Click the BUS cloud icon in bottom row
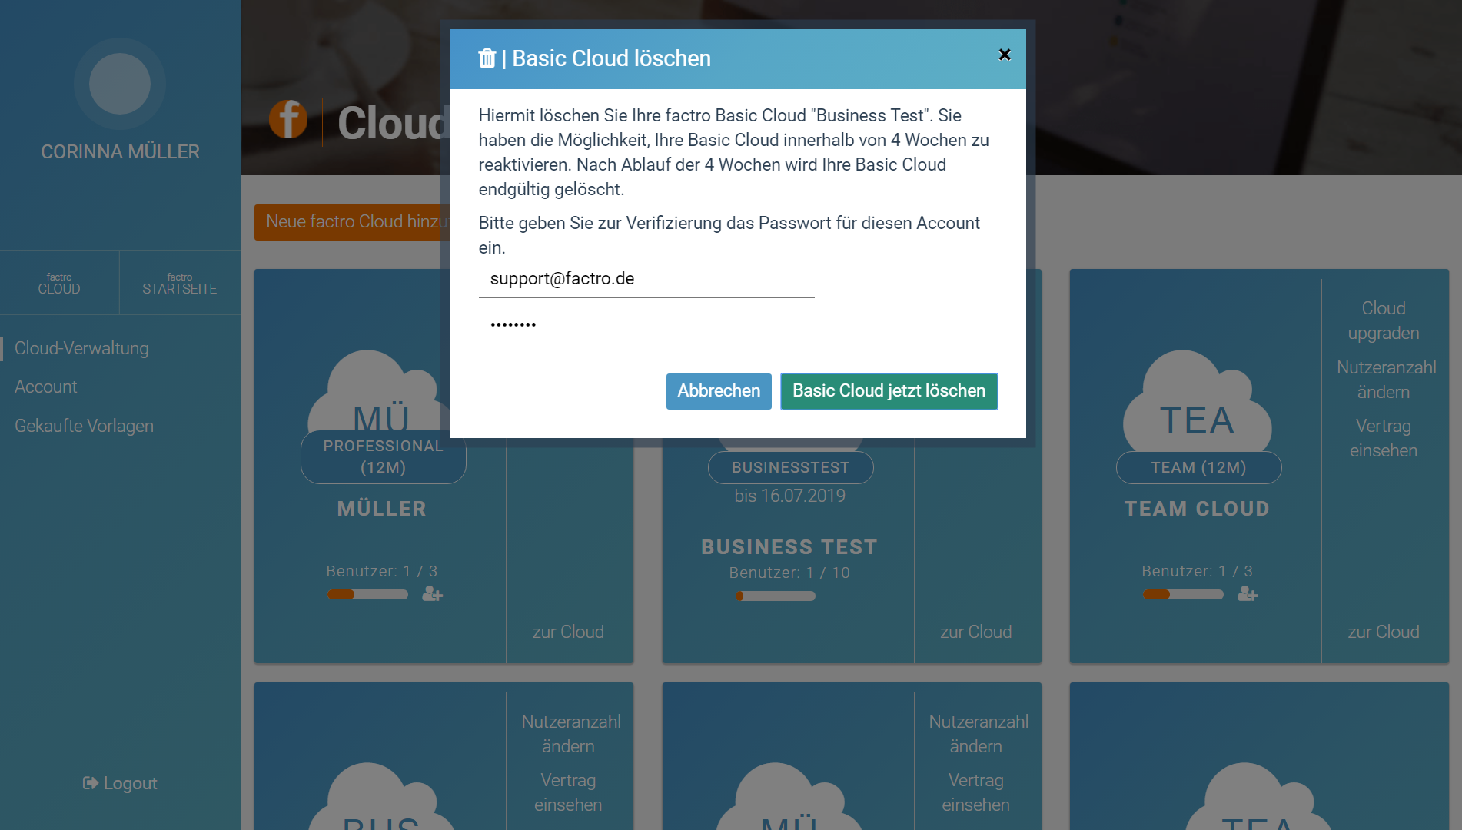Image resolution: width=1462 pixels, height=830 pixels. 381,796
